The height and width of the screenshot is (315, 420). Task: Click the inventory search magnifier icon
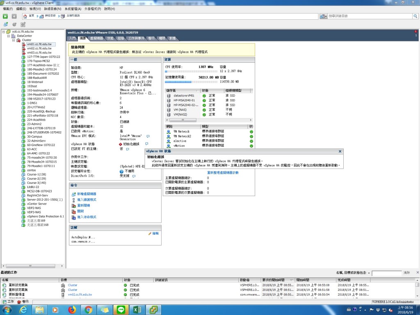click(x=415, y=16)
